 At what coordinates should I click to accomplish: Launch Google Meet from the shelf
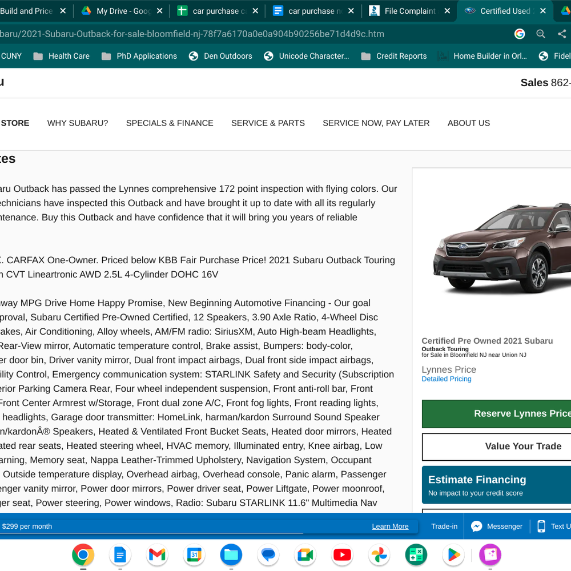coord(305,554)
